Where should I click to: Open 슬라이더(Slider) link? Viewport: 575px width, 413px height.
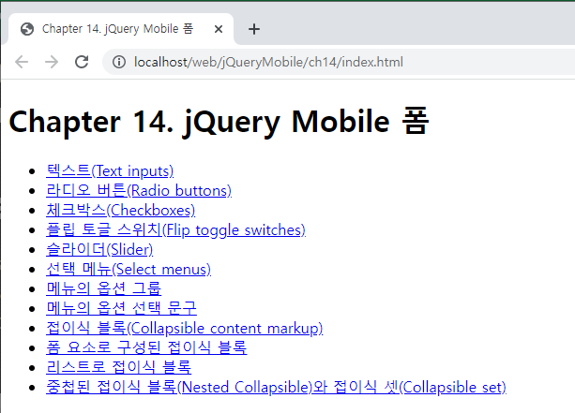99,250
